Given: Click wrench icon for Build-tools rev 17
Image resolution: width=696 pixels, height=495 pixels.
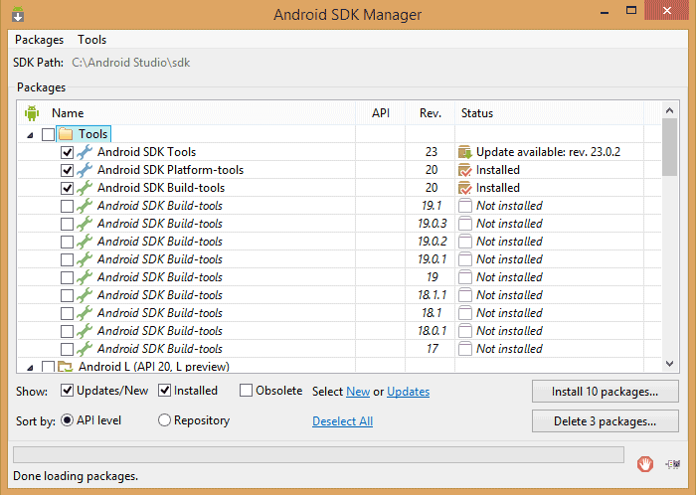Looking at the screenshot, I should (85, 349).
